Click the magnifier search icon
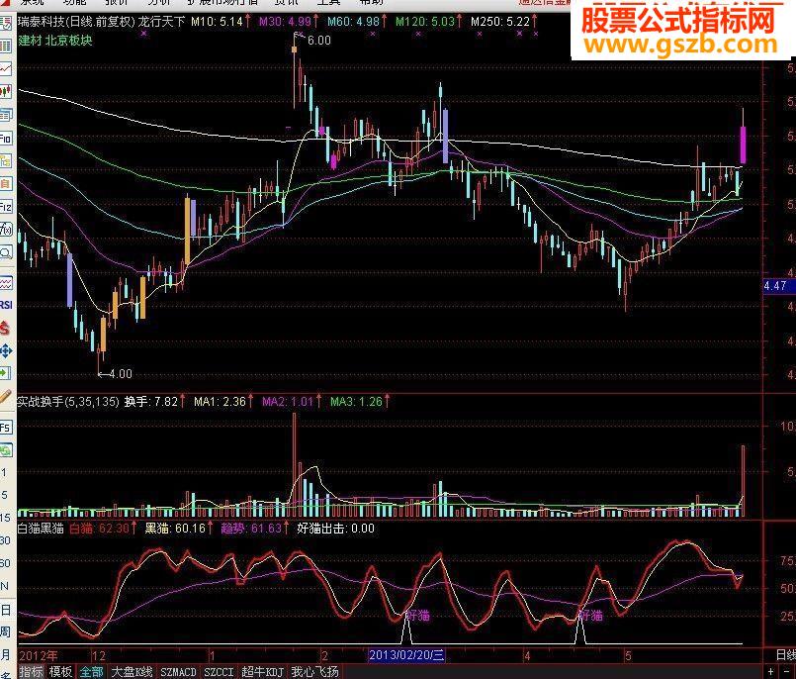 pos(5,252)
